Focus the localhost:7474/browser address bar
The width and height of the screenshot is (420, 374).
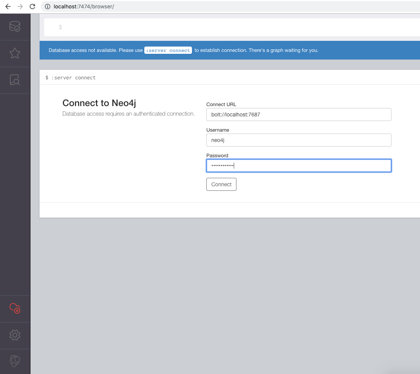(230, 6)
